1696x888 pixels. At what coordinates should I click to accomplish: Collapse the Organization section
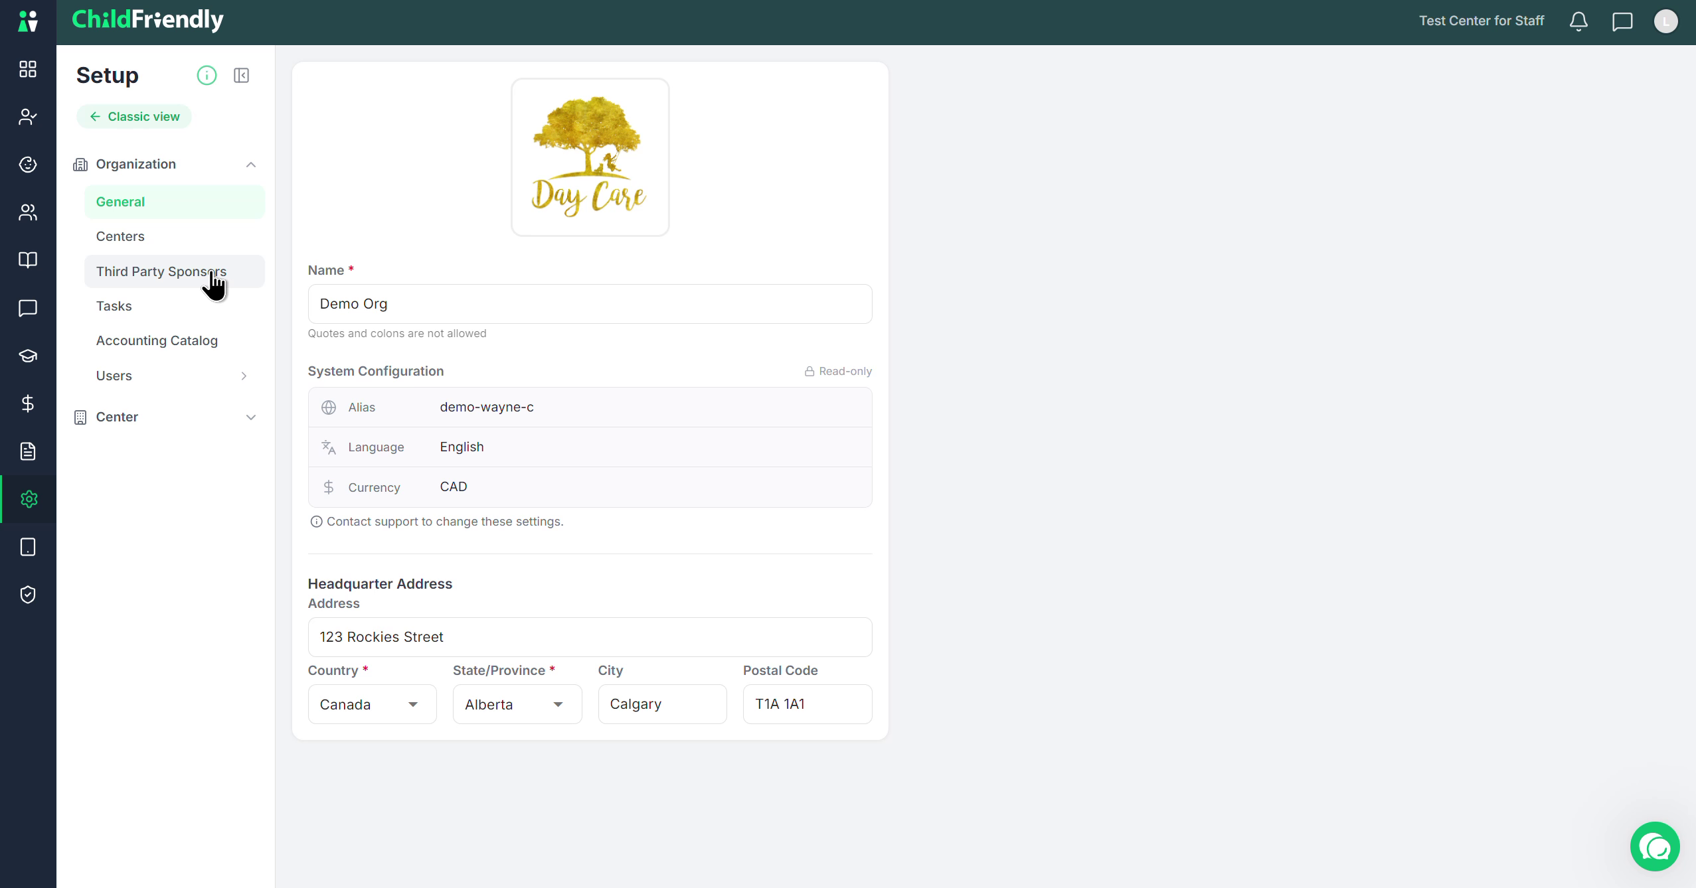(x=251, y=165)
